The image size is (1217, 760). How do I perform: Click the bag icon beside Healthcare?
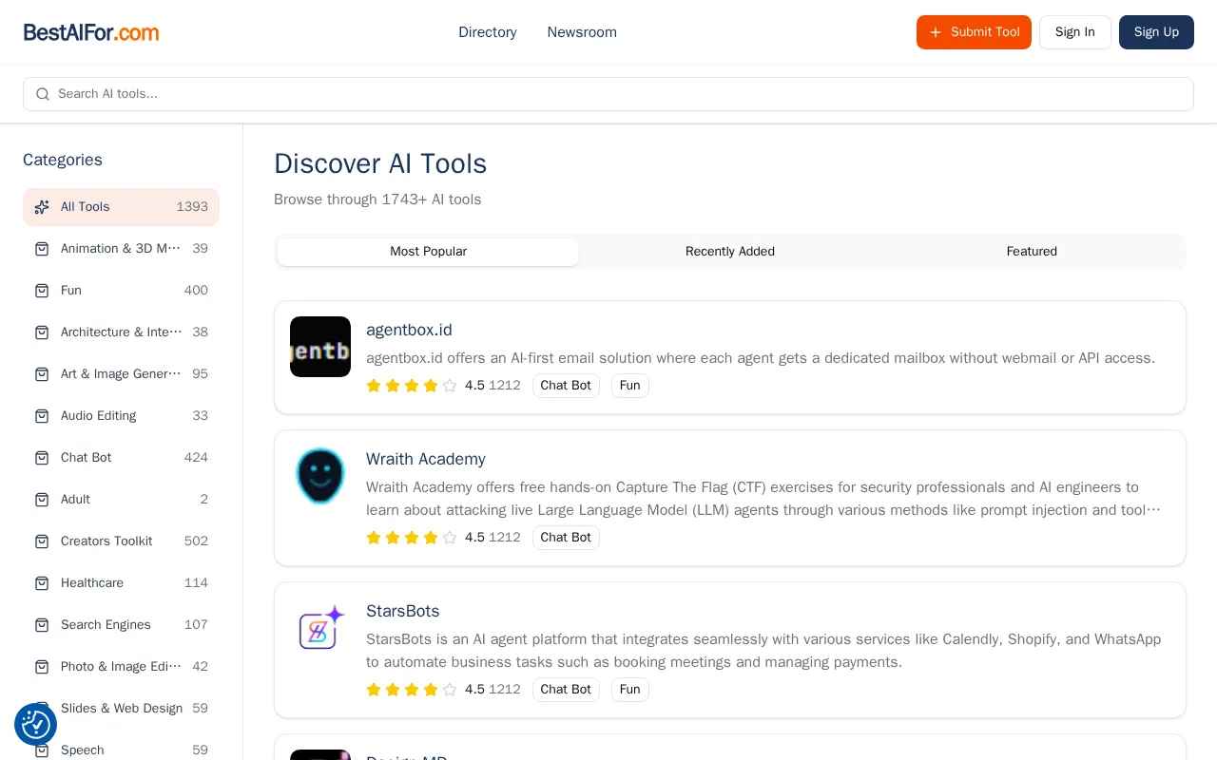click(x=42, y=583)
